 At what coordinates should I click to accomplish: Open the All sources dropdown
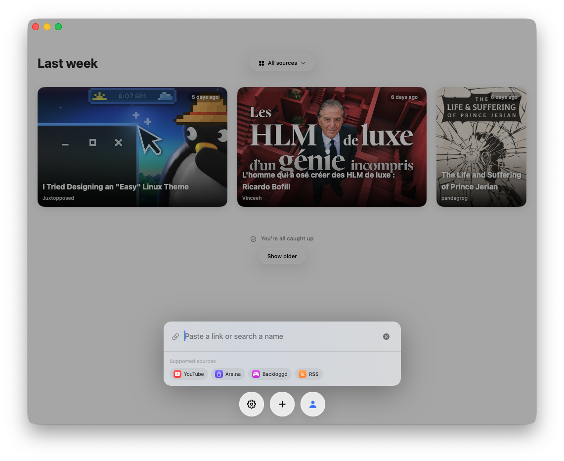(x=282, y=63)
